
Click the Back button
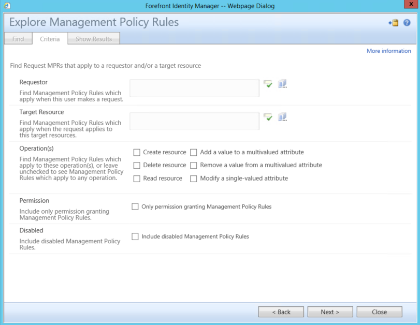point(281,312)
